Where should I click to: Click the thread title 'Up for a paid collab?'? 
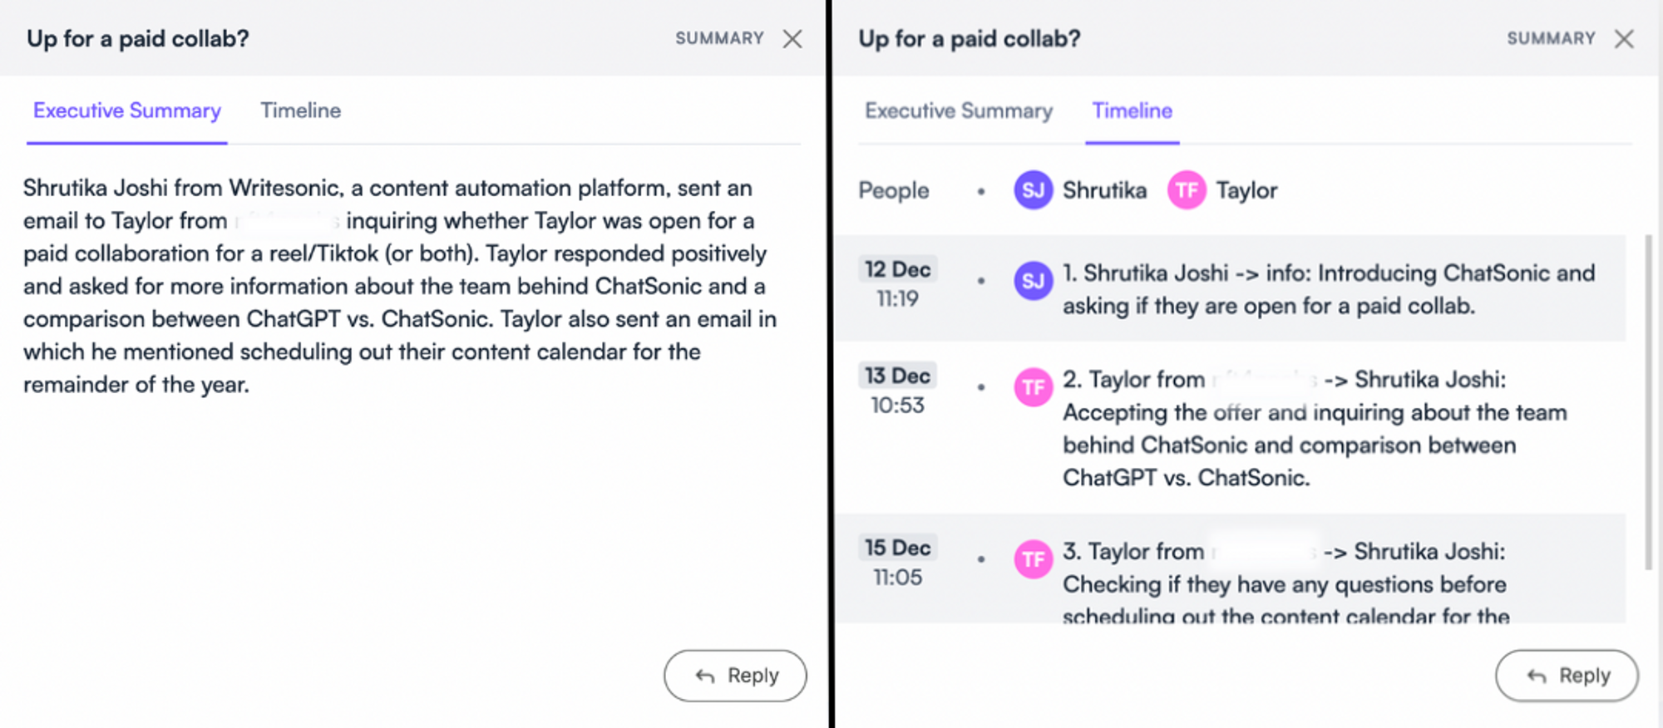(138, 38)
